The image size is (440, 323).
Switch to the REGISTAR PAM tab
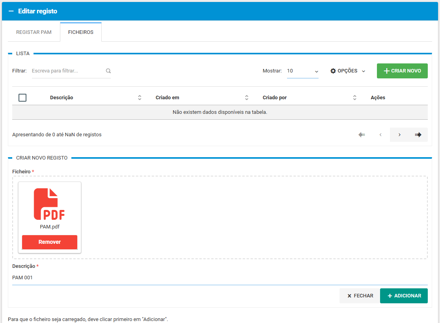[x=34, y=32]
